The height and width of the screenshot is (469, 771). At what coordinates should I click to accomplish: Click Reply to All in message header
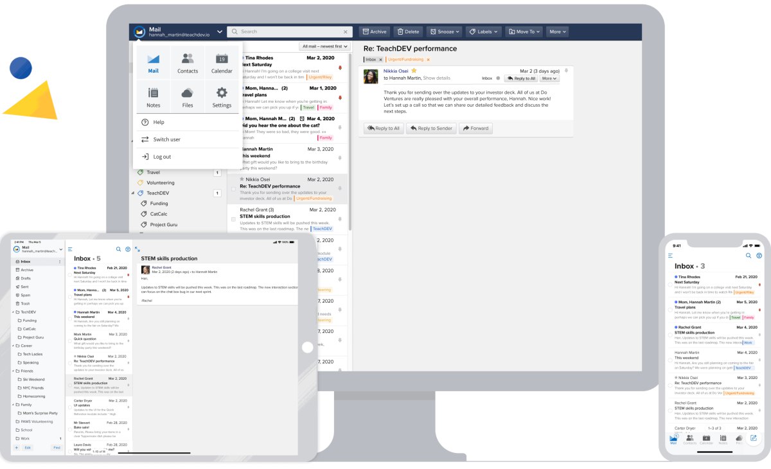pos(520,78)
